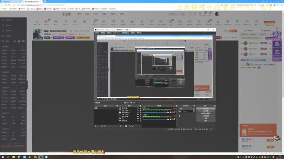Open Windows taskbar search icon

[8, 157]
